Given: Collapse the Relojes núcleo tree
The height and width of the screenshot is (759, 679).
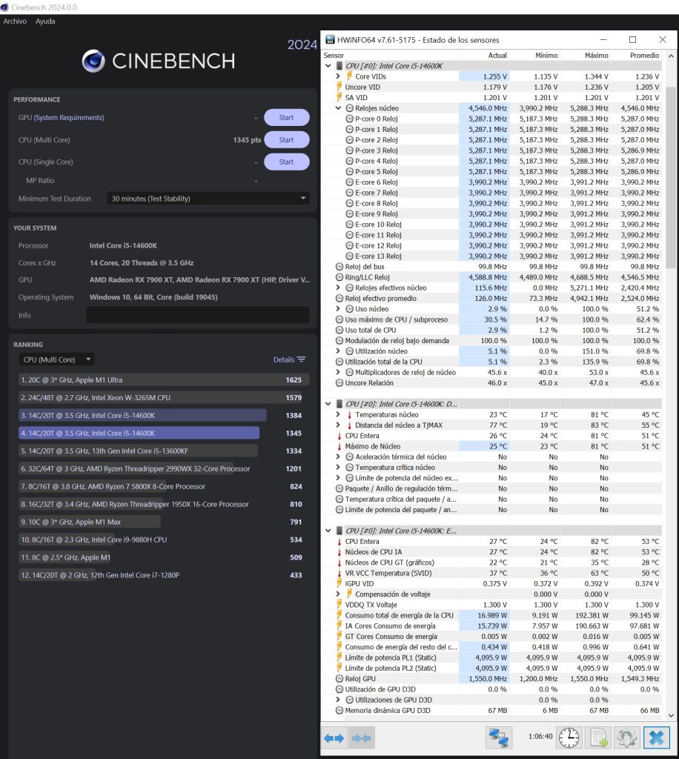Looking at the screenshot, I should point(338,108).
